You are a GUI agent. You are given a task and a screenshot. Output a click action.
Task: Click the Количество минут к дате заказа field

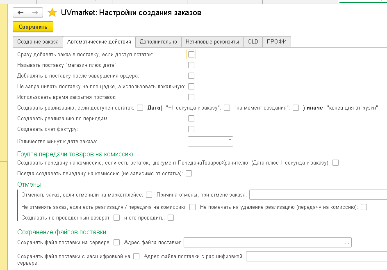(x=211, y=141)
